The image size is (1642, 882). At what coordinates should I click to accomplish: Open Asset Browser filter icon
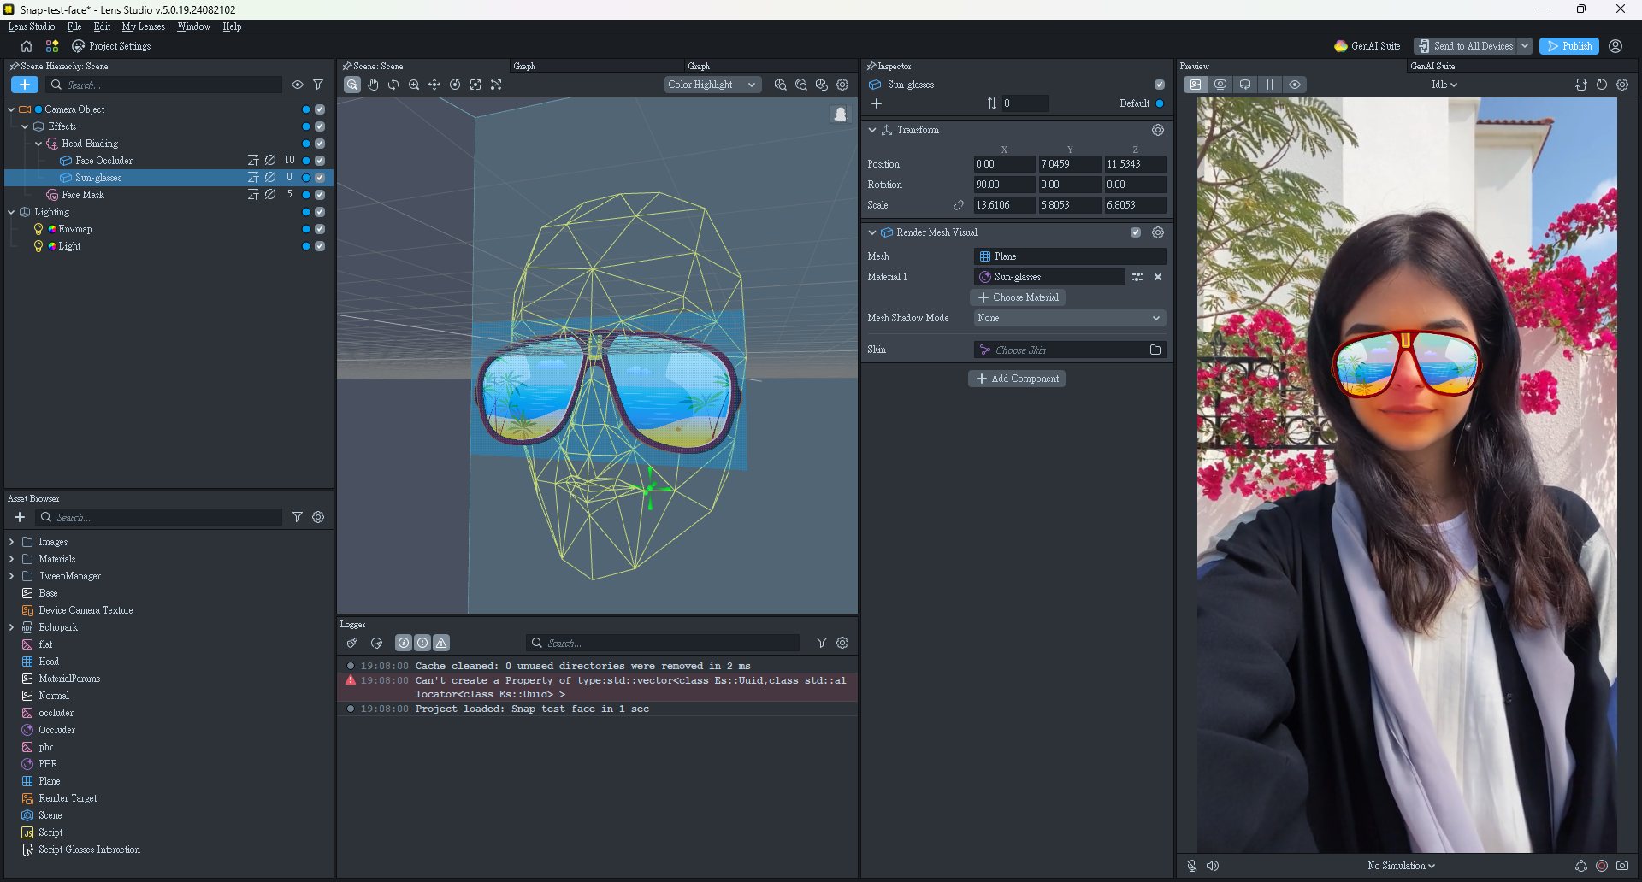298,517
